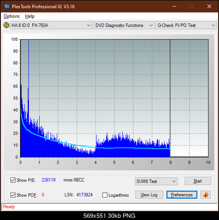Click the Ready status text
This screenshot has width=219, height=220.
[9, 207]
